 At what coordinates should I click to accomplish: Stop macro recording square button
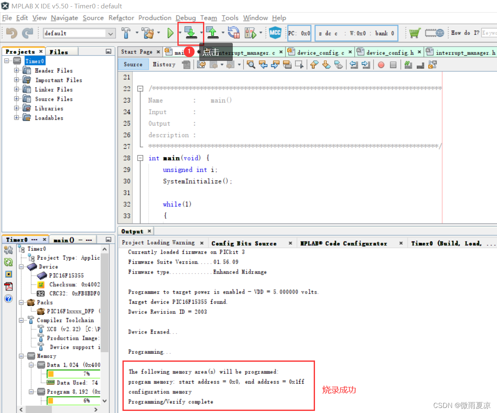393,65
